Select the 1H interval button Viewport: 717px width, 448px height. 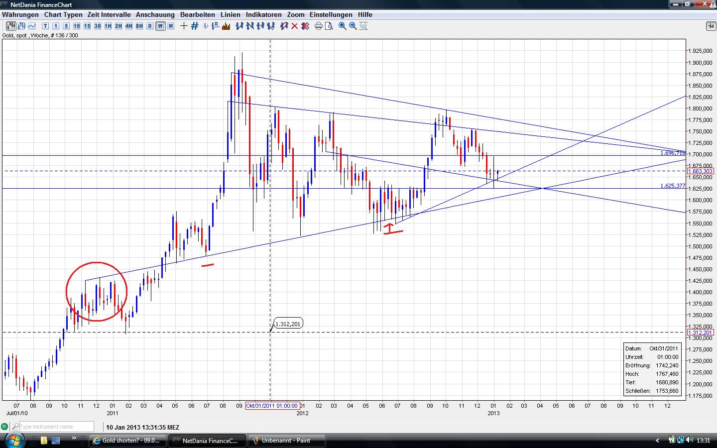pyautogui.click(x=108, y=26)
